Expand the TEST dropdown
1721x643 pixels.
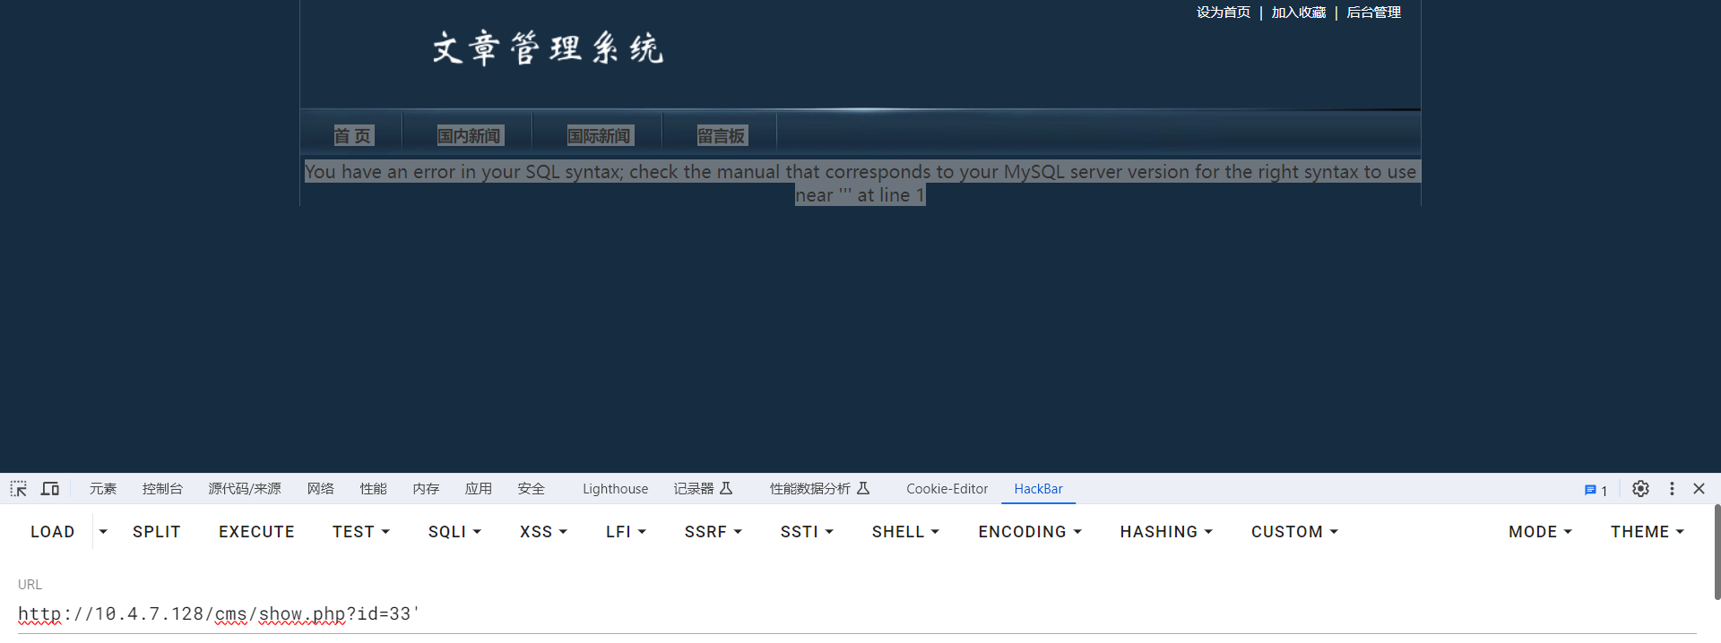(361, 532)
